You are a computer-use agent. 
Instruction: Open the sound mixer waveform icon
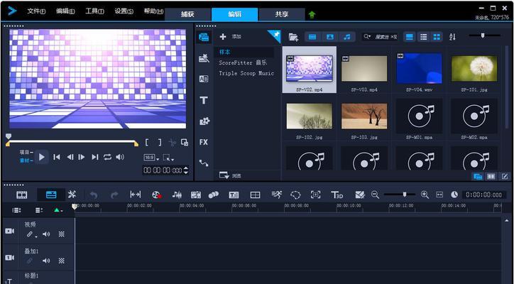(x=177, y=195)
